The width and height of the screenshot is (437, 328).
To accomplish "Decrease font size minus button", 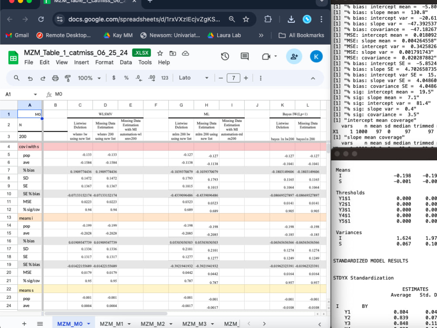I will (x=221, y=78).
